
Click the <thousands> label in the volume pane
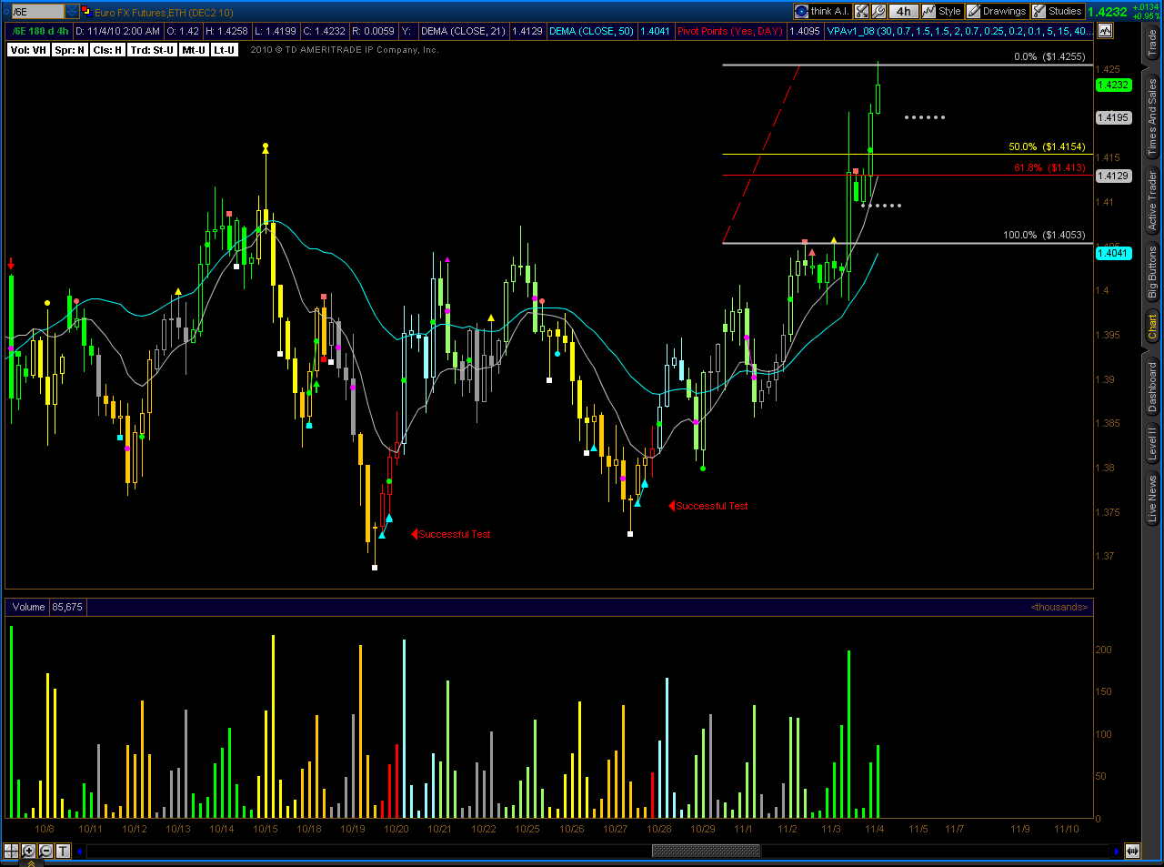click(1059, 607)
